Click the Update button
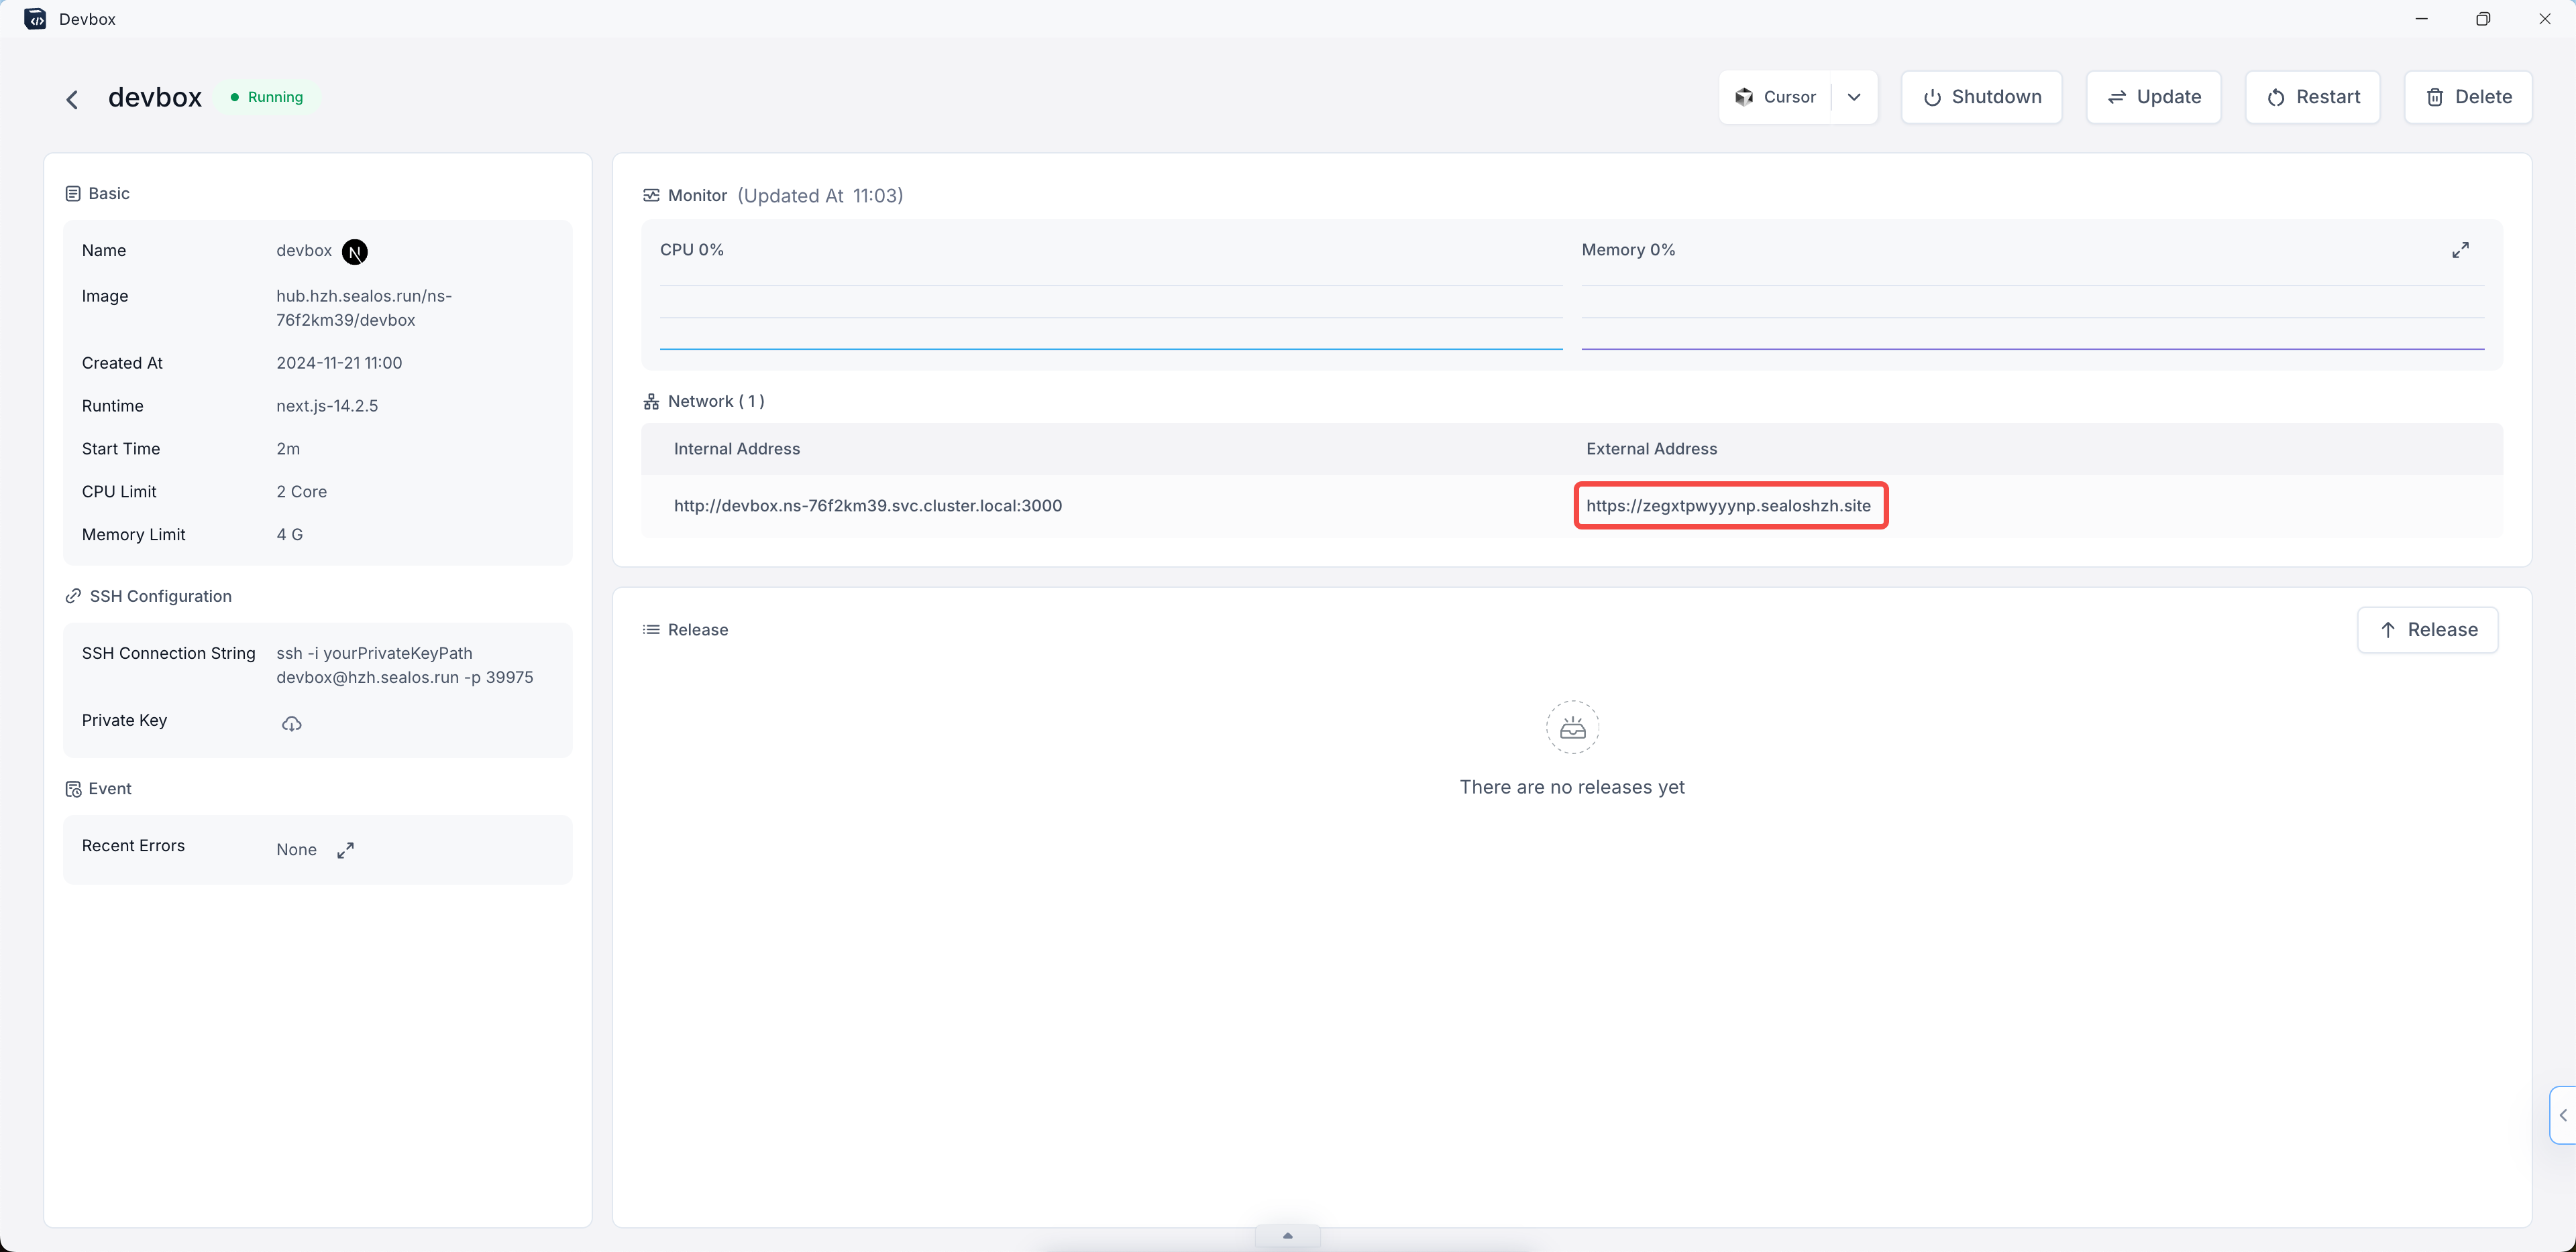Viewport: 2576px width, 1252px height. tap(2153, 97)
